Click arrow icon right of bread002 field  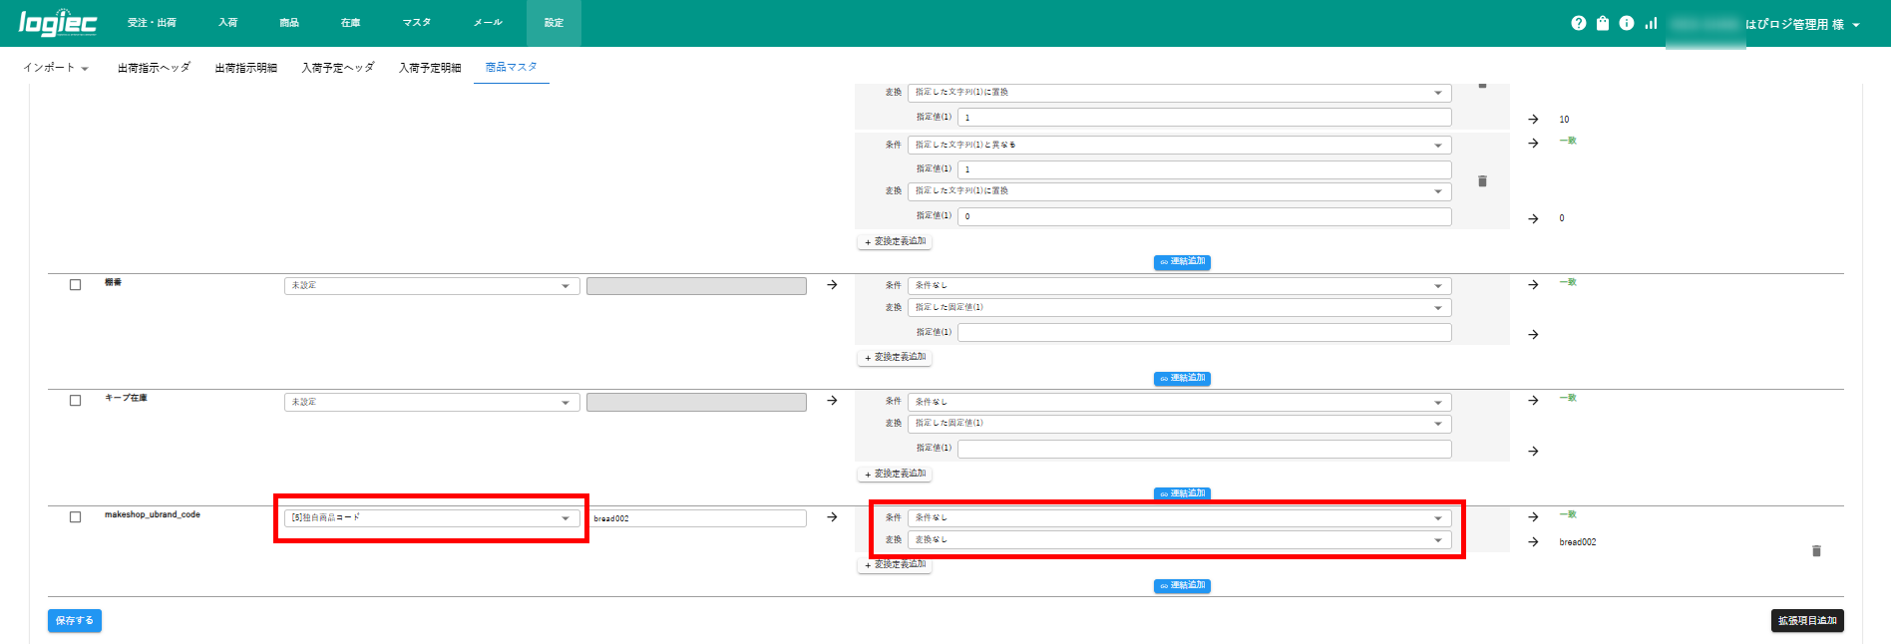(x=832, y=517)
